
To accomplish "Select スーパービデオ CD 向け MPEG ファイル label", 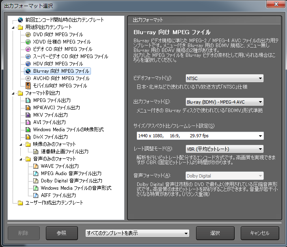I will click(x=71, y=56).
